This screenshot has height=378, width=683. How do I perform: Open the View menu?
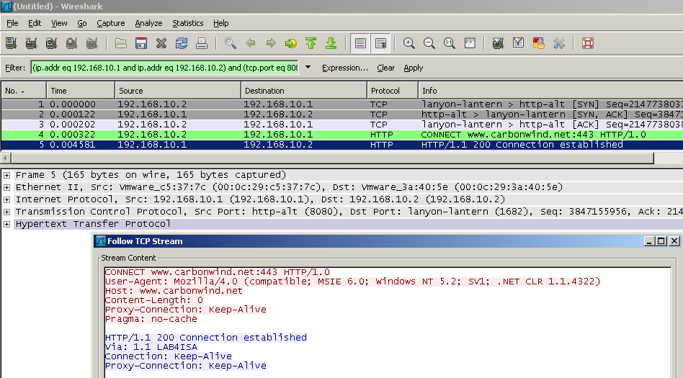click(59, 23)
